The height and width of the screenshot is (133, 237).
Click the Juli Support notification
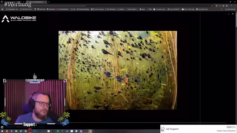pos(198,129)
